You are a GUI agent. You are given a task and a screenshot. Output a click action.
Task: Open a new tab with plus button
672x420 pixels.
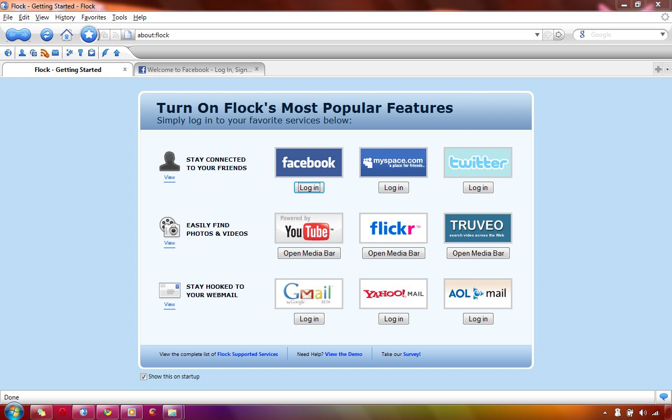[658, 69]
